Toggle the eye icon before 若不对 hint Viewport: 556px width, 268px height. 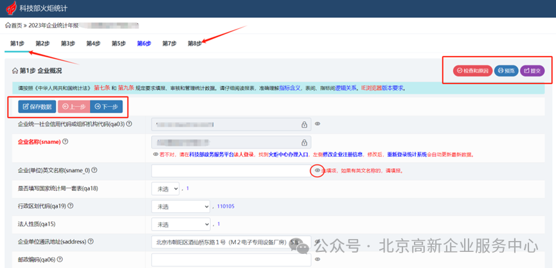156,154
